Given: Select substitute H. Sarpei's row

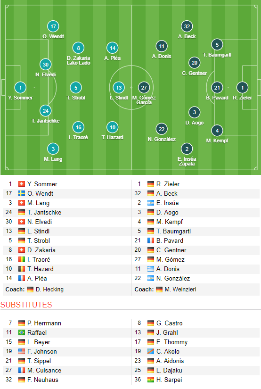Looking at the screenshot, I should coord(196,380).
